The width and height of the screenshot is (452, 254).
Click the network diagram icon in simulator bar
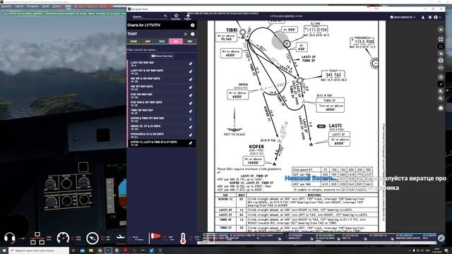coord(37,238)
